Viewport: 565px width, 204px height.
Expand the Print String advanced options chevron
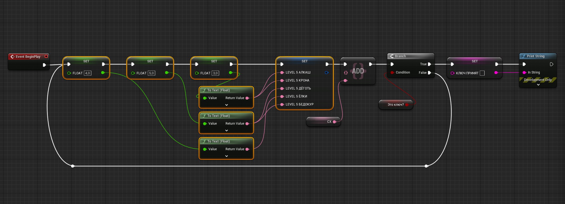[x=538, y=85]
